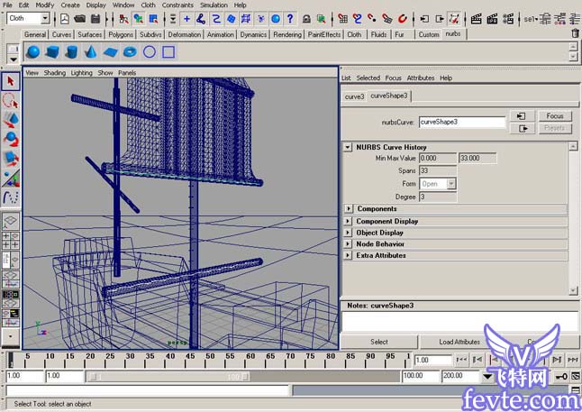This screenshot has height=412, width=582.
Task: Click the Presets button
Action: 555,128
